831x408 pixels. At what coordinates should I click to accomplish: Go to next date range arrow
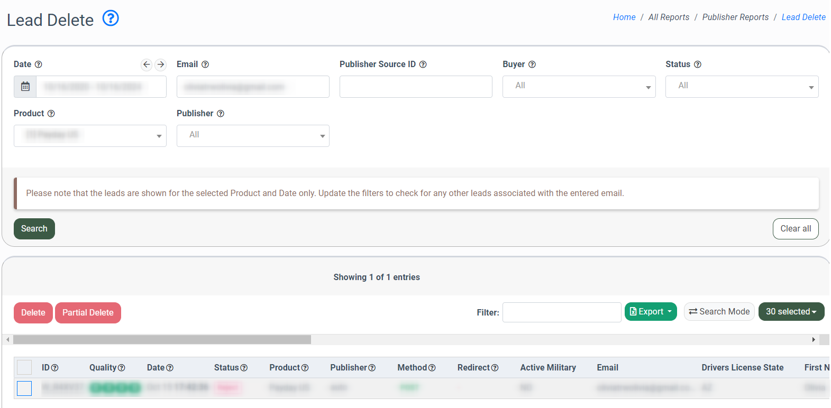point(161,64)
